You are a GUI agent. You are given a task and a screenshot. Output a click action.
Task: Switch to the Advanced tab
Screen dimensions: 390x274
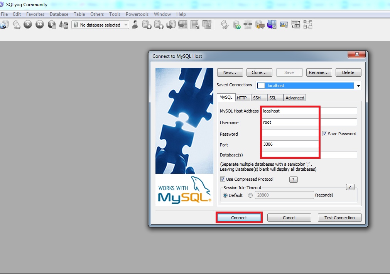pyautogui.click(x=295, y=98)
